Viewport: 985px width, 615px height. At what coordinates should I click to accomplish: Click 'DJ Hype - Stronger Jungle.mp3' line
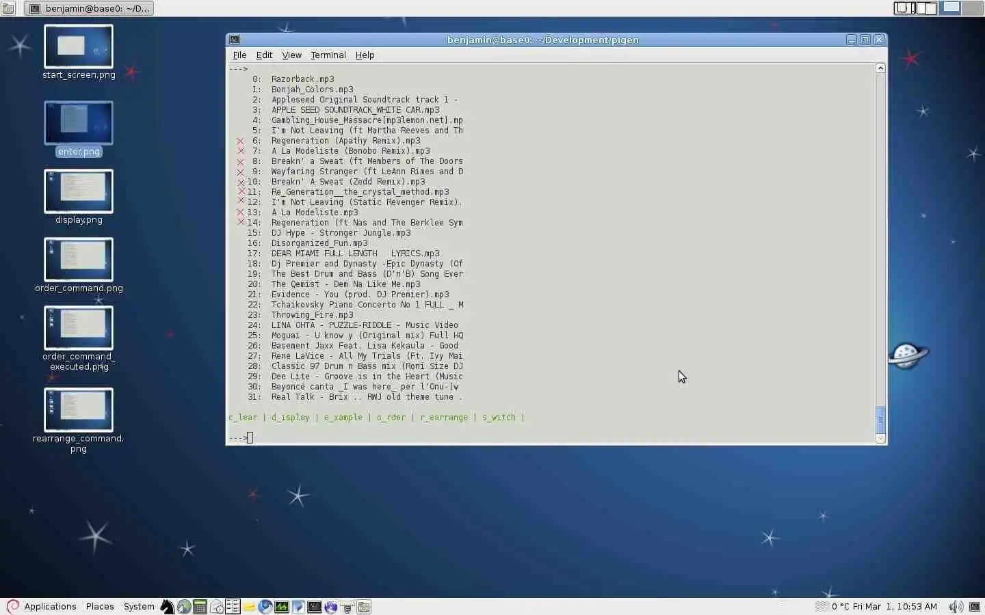point(341,233)
